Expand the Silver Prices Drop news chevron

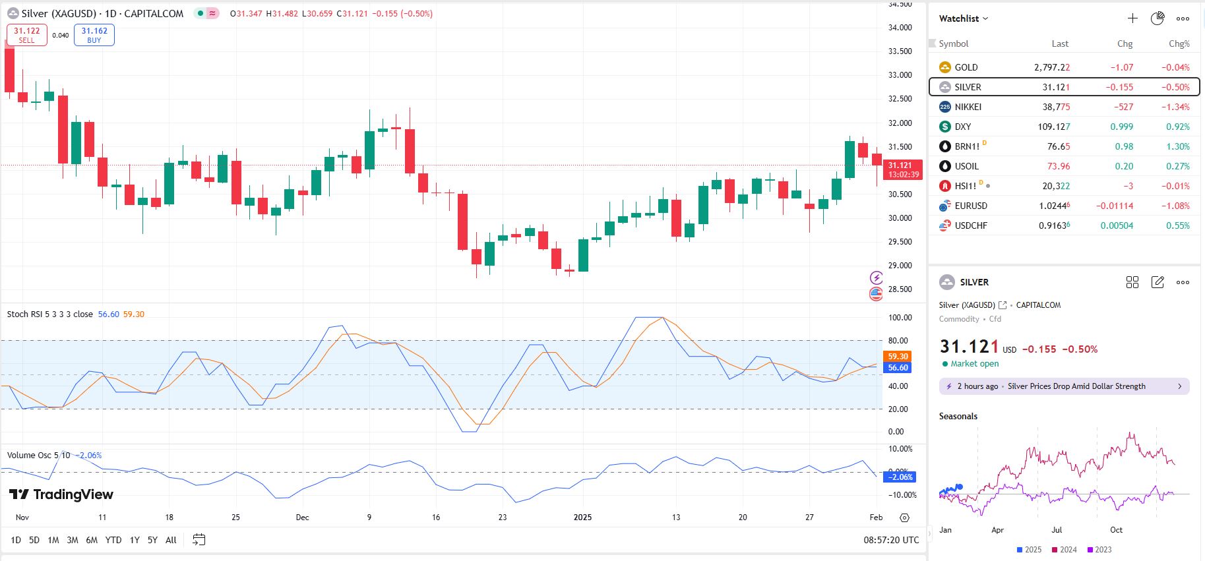[1180, 386]
